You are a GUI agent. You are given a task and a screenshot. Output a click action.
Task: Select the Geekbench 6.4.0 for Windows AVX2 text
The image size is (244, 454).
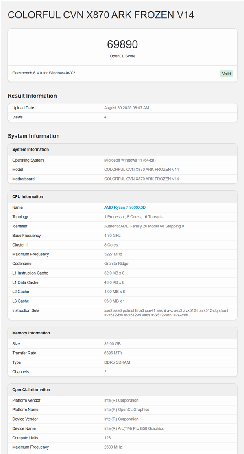pos(44,73)
